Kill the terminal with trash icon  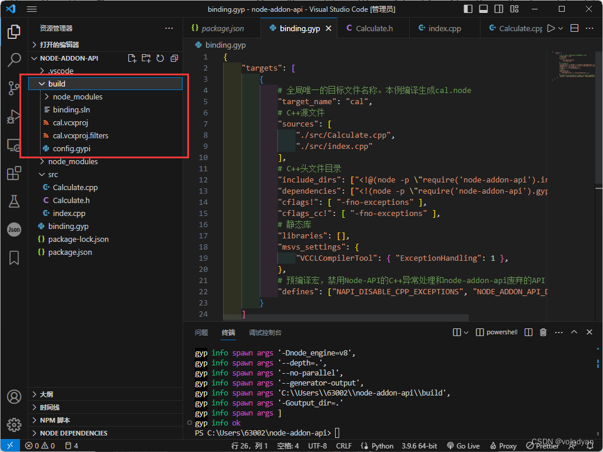[x=543, y=332]
